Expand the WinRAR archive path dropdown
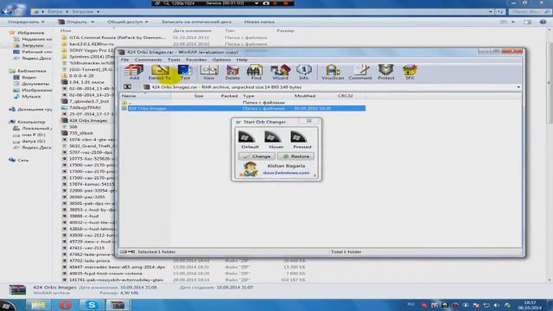Screen dimensions: 553x311 click(x=518, y=87)
